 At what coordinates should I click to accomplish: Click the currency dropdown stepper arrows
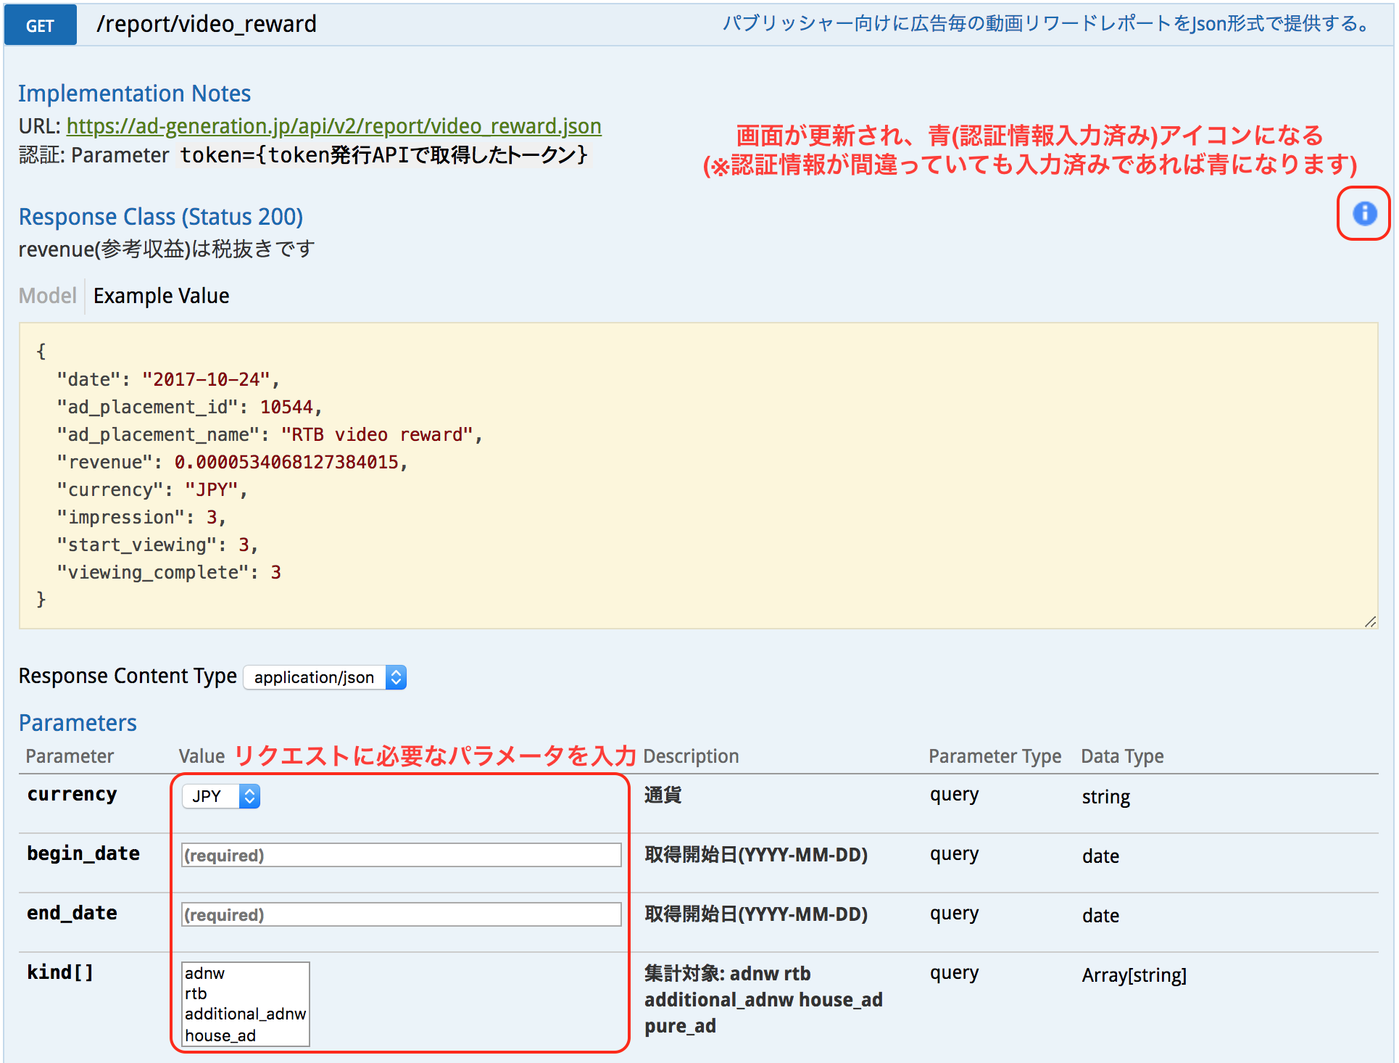pos(249,795)
